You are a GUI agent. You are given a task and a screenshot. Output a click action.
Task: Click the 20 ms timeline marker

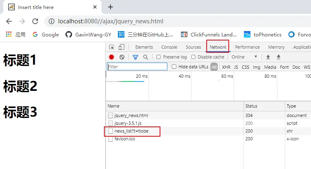click(142, 76)
